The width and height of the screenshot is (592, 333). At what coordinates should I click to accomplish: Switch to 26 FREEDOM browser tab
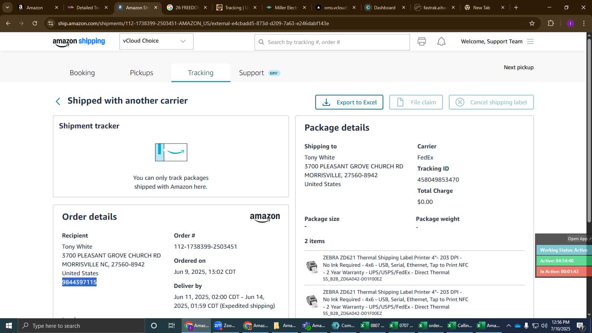pyautogui.click(x=187, y=7)
